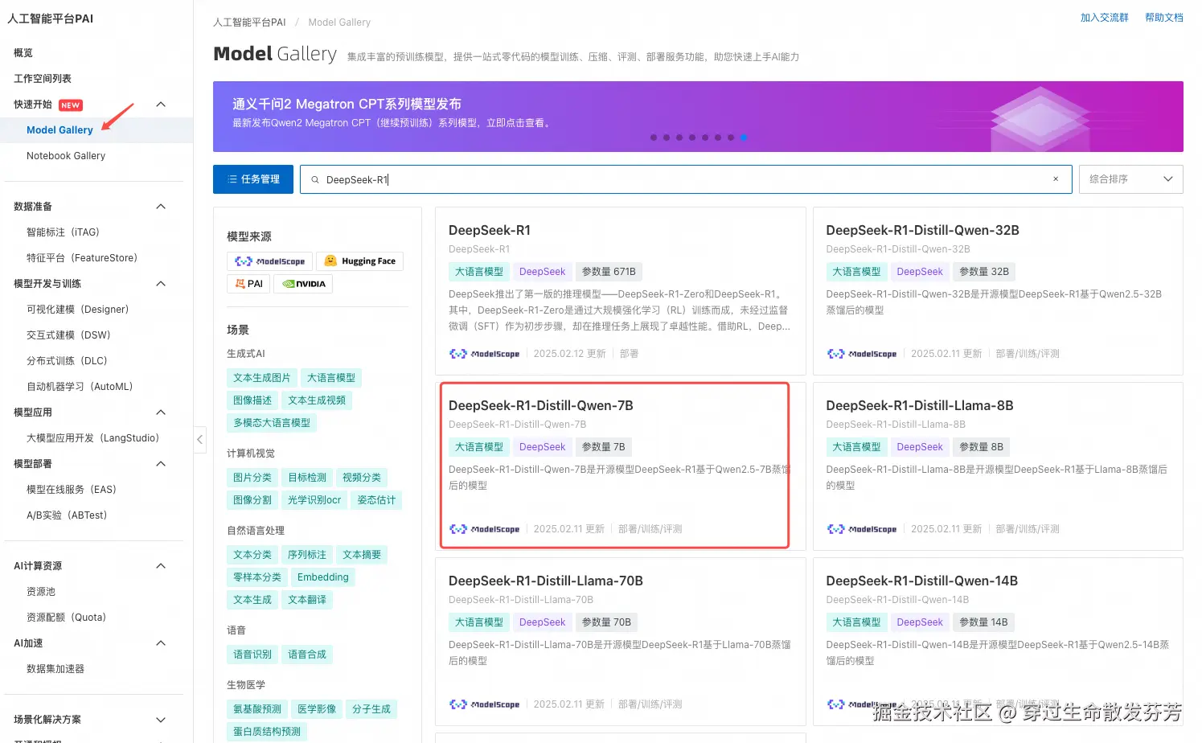Open Notebook Gallery in the sidebar
1202x743 pixels.
66,156
